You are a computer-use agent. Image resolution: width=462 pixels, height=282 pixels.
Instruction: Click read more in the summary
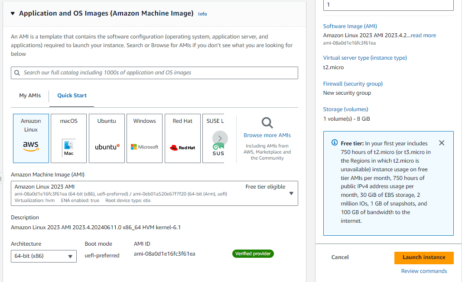click(423, 35)
